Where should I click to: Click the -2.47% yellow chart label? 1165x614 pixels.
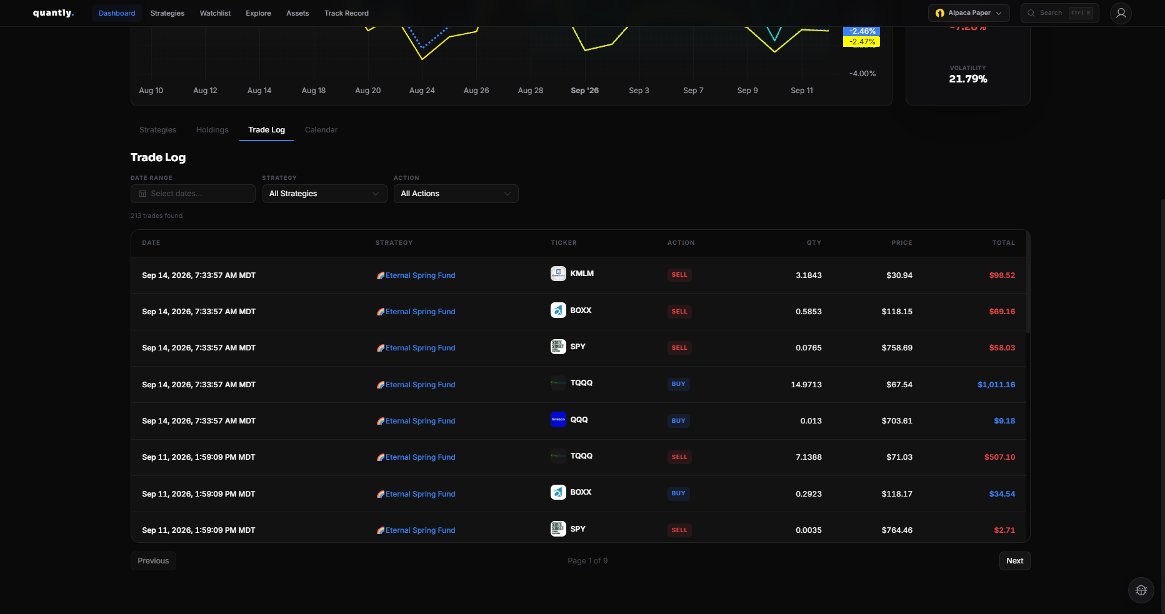point(862,42)
